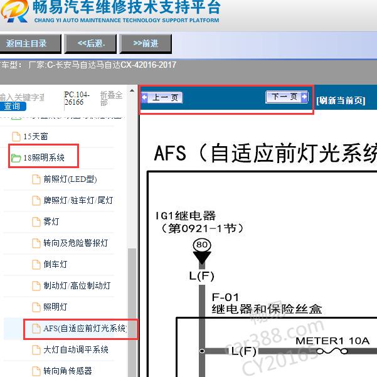Click the 返回主目录 button
The image size is (377, 377).
(29, 43)
